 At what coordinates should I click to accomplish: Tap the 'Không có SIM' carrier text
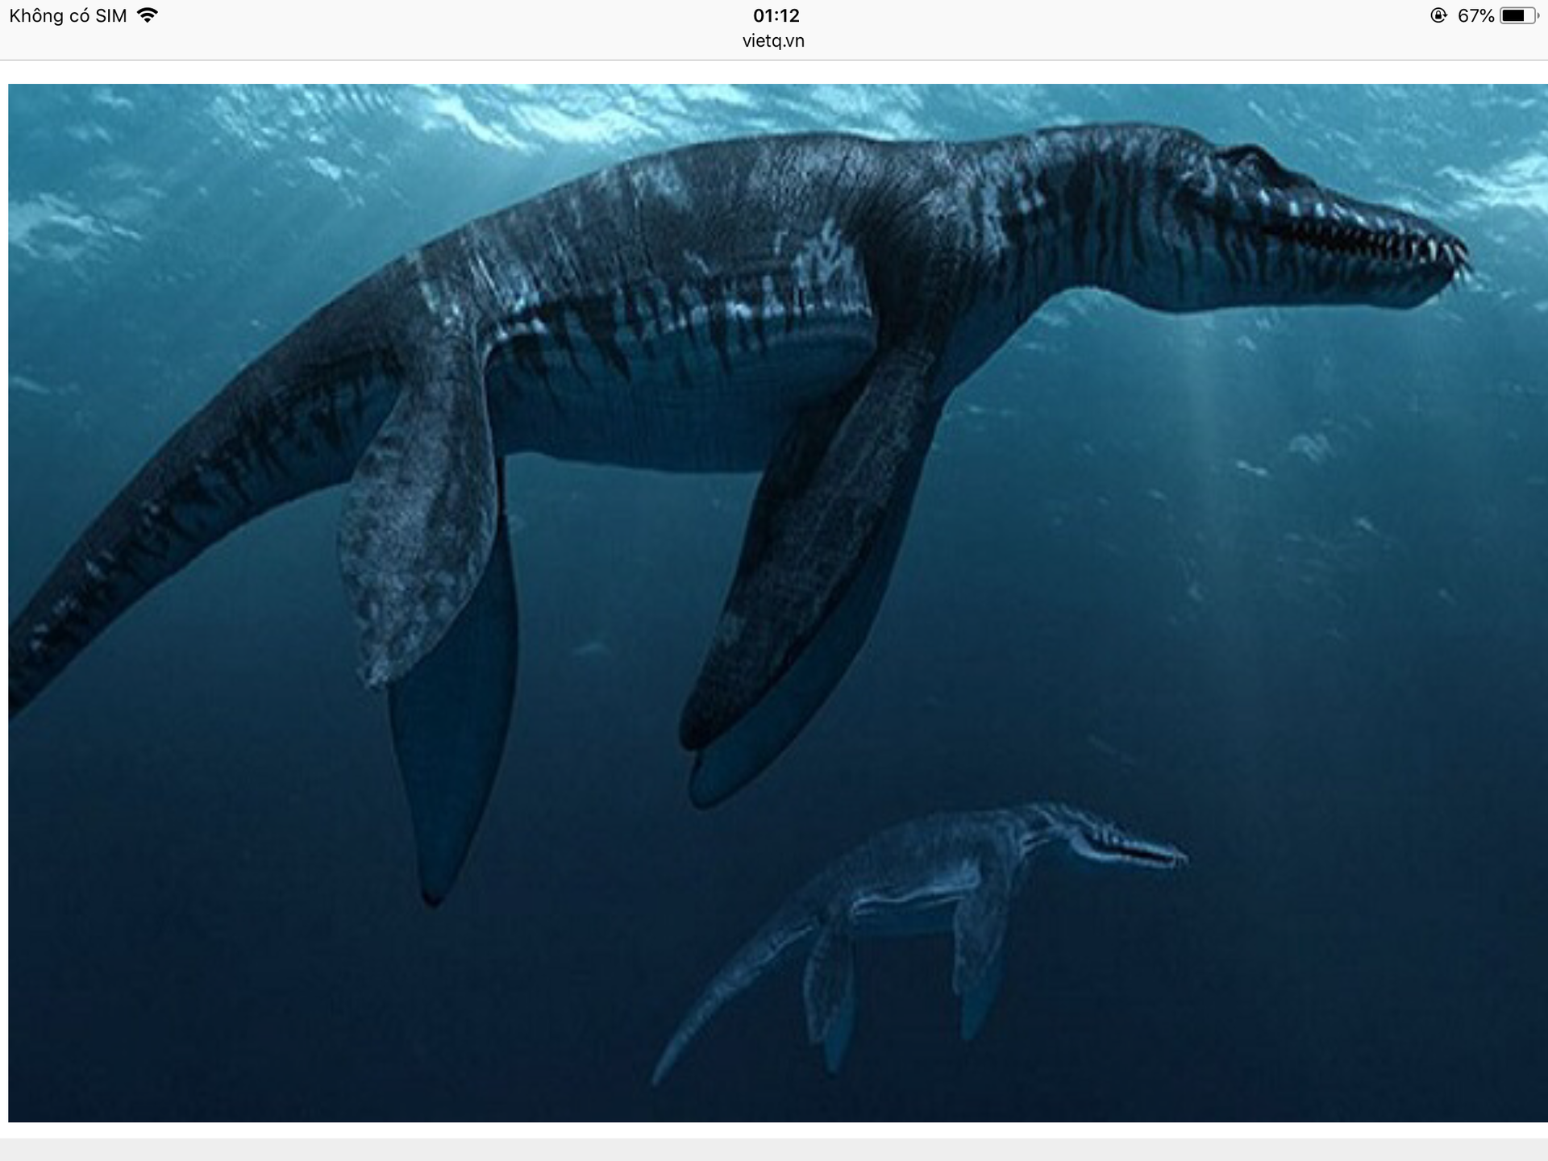click(68, 15)
